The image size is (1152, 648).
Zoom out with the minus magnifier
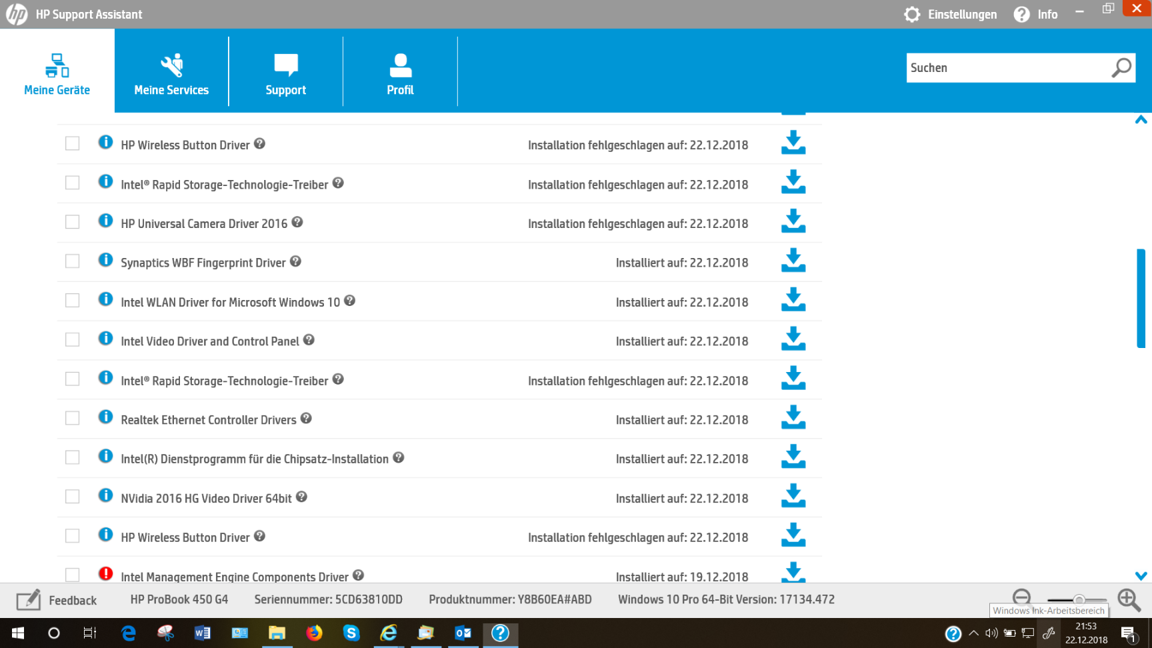coord(1022,598)
